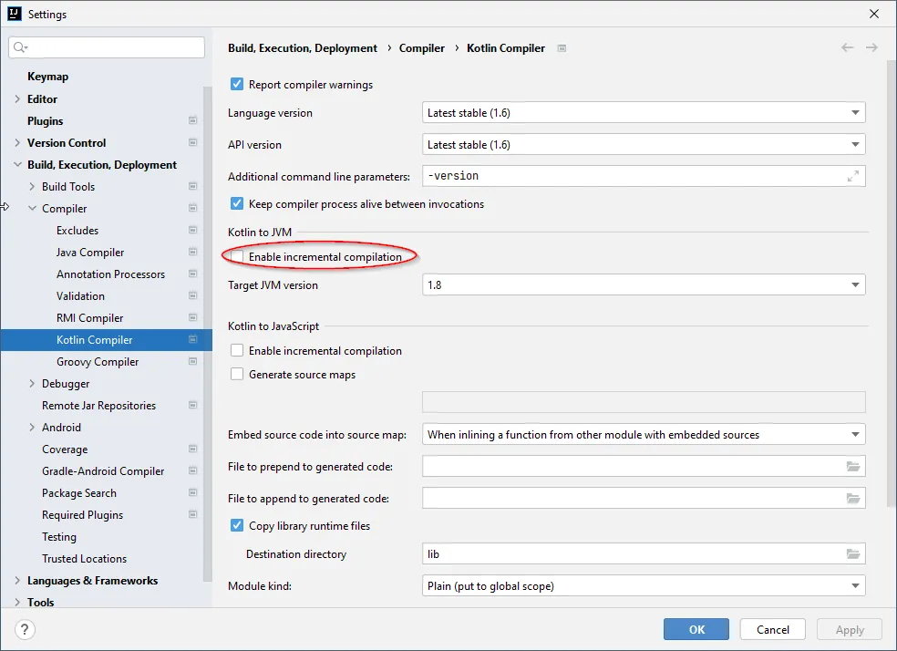Screen dimensions: 897x651
Task: Select Keymap in settings tree
Action: (47, 76)
